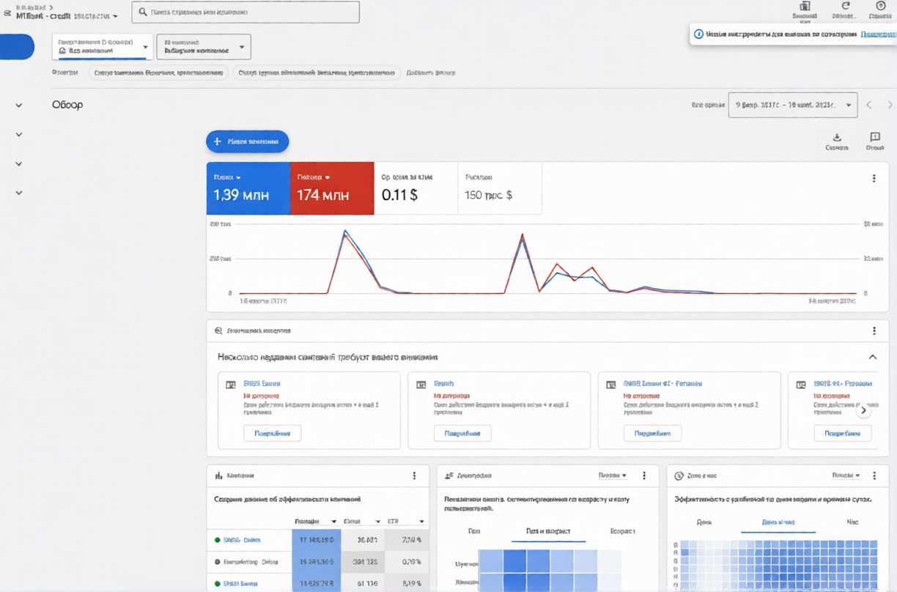Open three-dot menu on the demographics card
897x592 pixels.
click(644, 476)
